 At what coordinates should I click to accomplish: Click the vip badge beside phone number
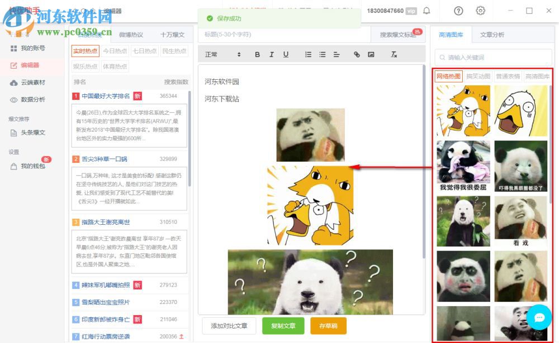point(411,11)
